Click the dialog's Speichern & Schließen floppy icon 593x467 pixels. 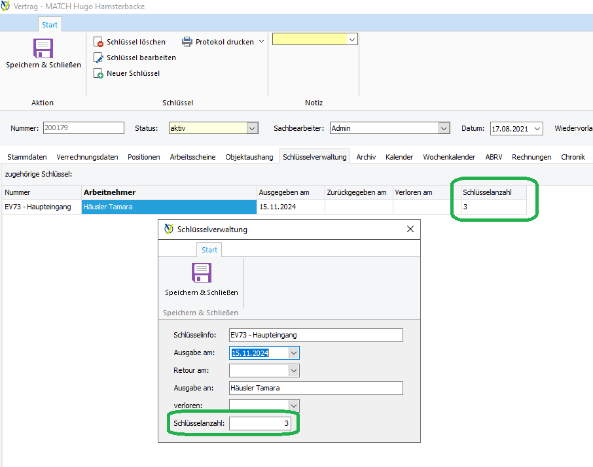(201, 273)
